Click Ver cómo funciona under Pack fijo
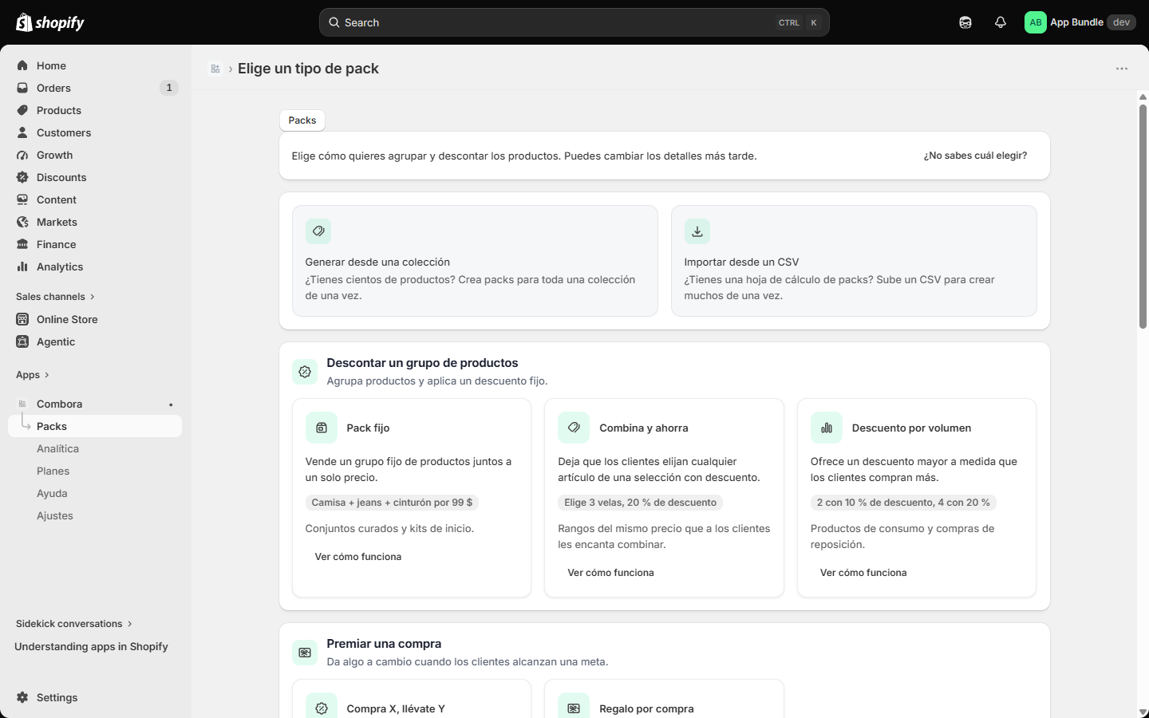Screen dimensions: 1149x718 point(358,557)
